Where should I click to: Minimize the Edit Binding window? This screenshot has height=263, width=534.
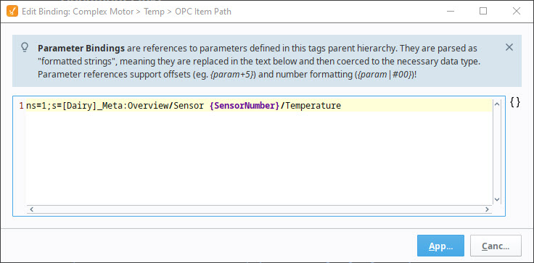[x=451, y=11]
